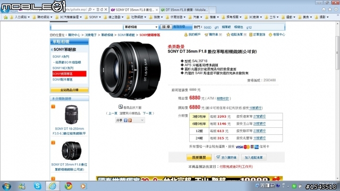The width and height of the screenshot is (340, 191).
Task: Click the 下一頁 next item link
Action: point(147,113)
